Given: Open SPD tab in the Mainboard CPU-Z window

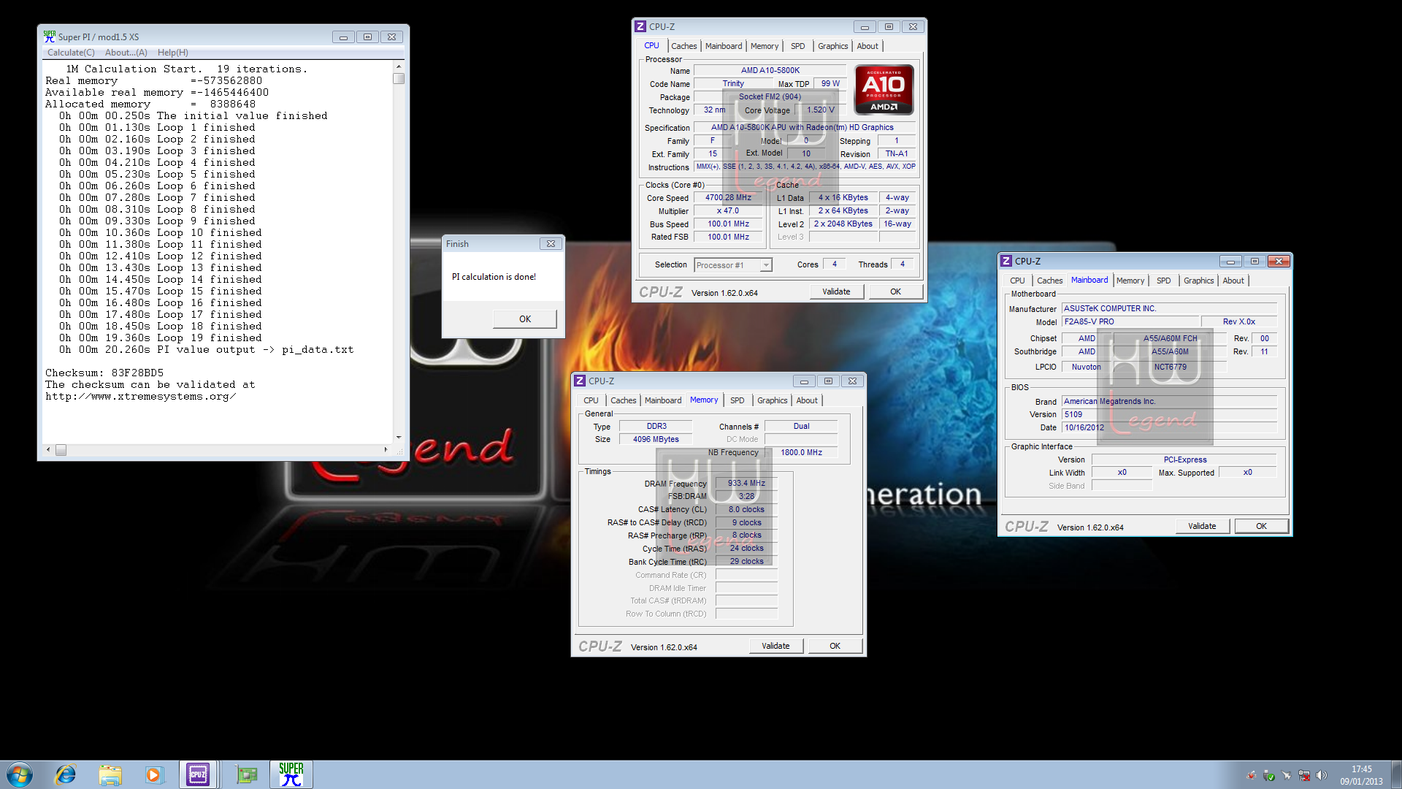Looking at the screenshot, I should click(1164, 281).
